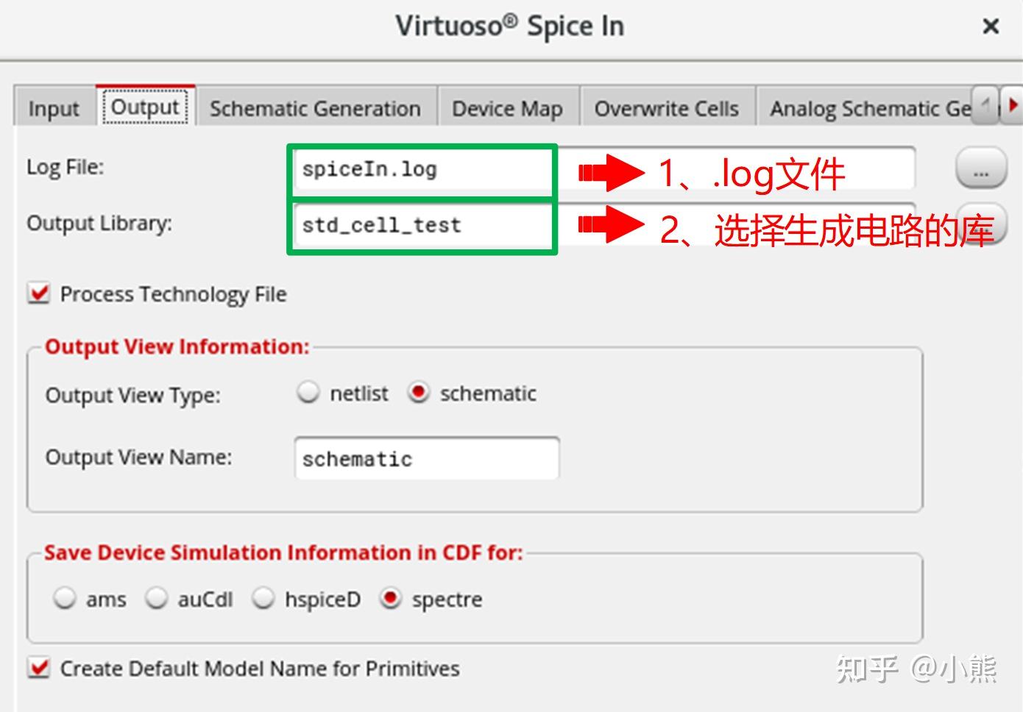Browse for a Log File using the ellipsis button
The height and width of the screenshot is (712, 1023).
(x=981, y=168)
